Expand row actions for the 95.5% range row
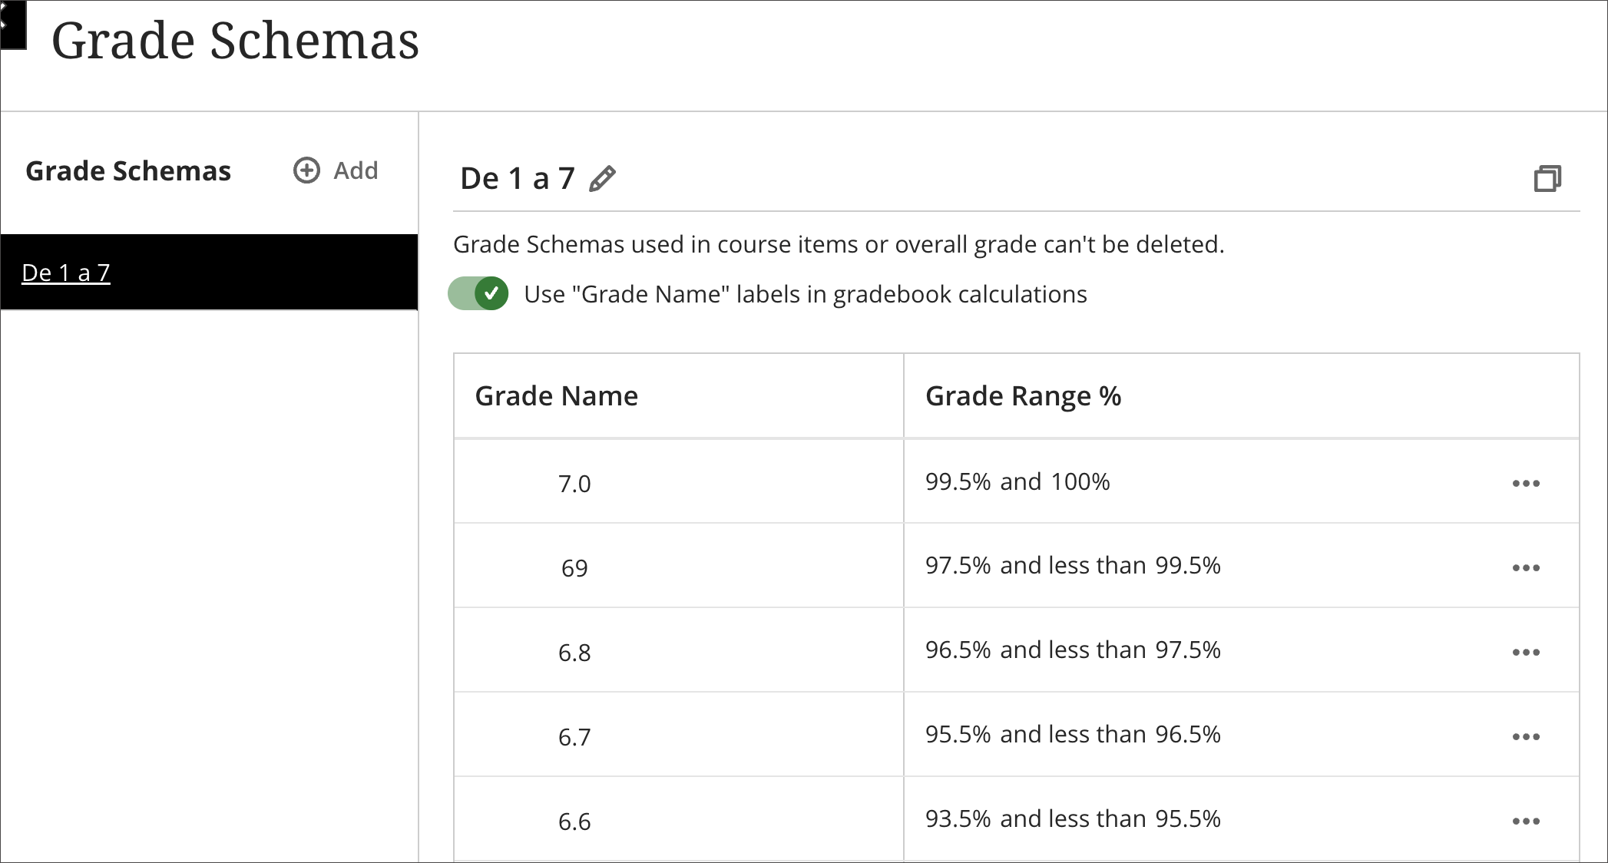 click(x=1527, y=736)
